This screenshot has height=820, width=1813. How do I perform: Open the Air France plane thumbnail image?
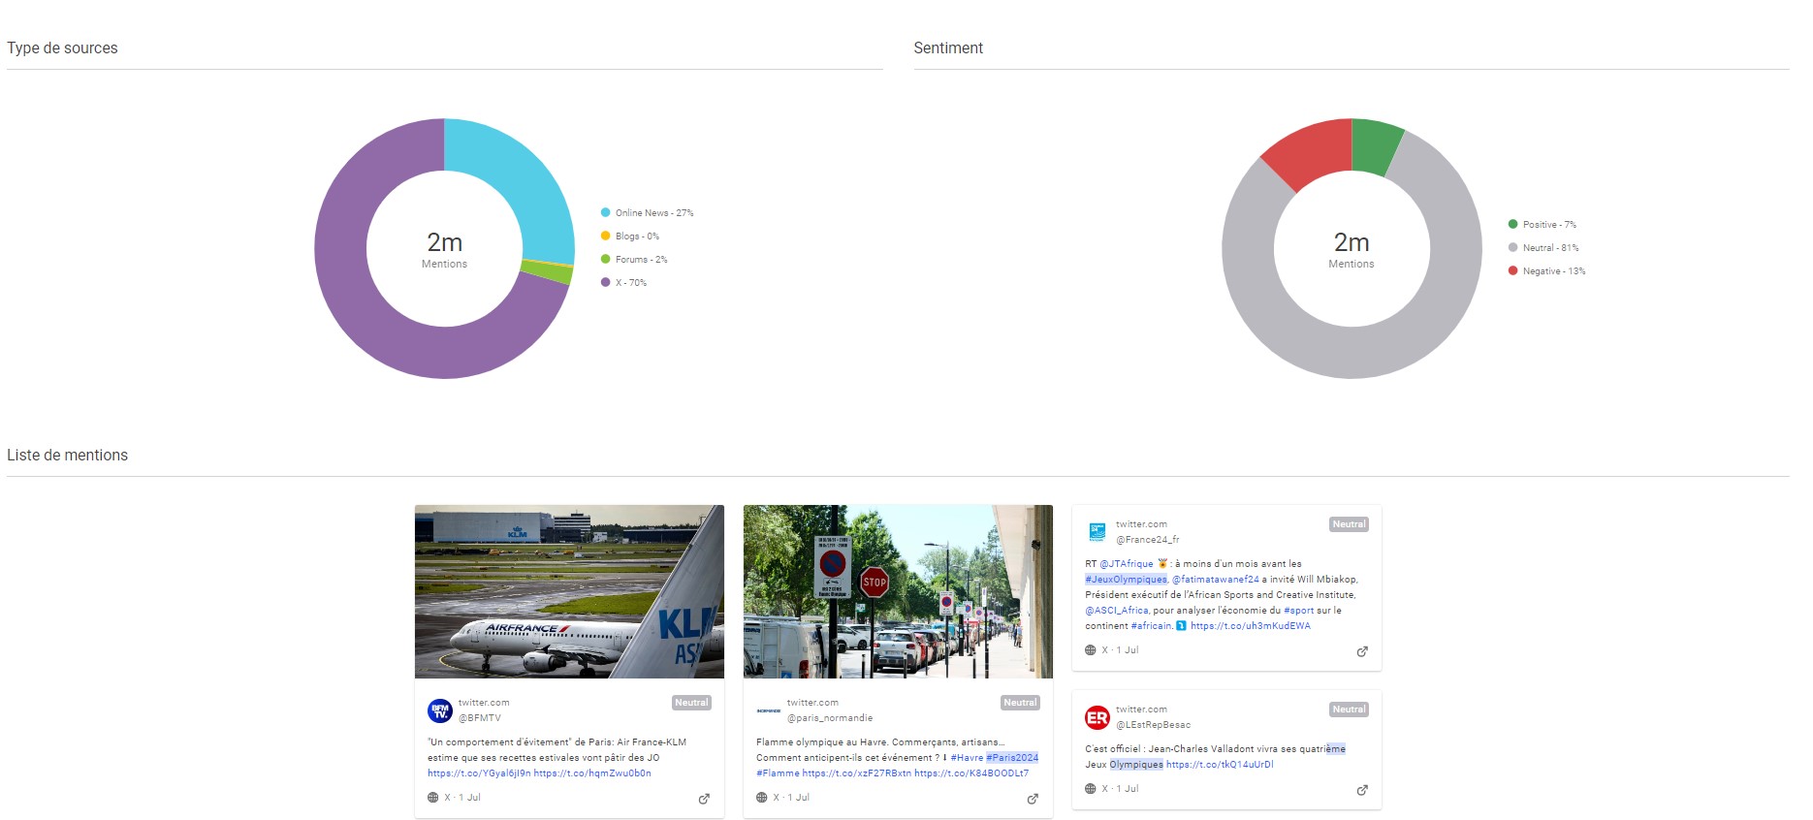tap(569, 591)
